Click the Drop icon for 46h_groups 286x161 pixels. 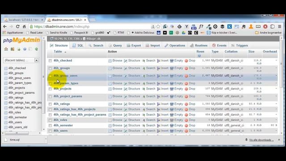coord(186,68)
